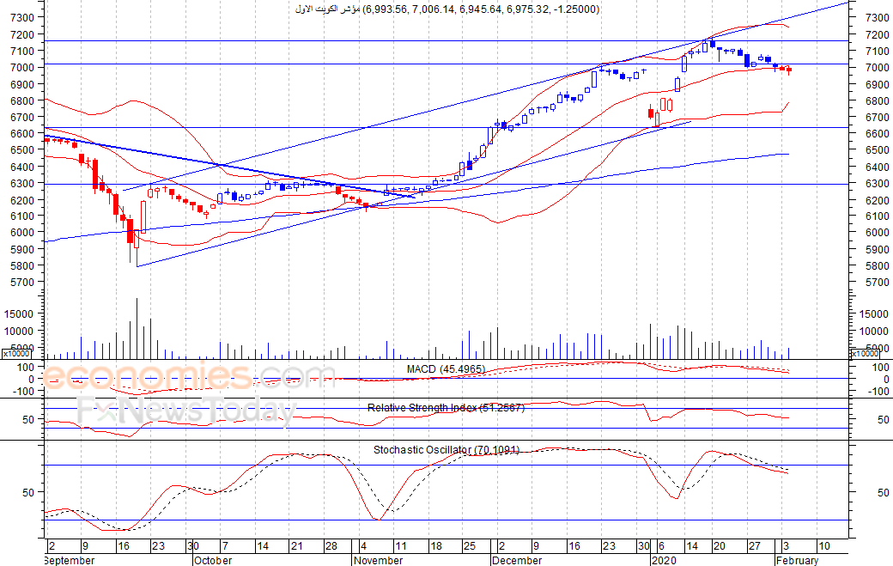Click the 7000 price level on right axis
This screenshot has width=893, height=566.
(877, 67)
